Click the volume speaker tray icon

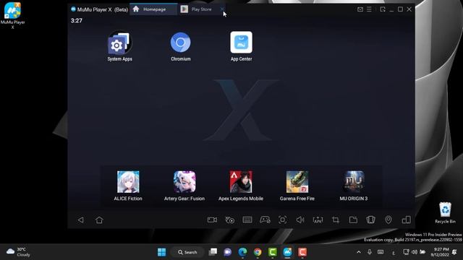[x=415, y=252]
